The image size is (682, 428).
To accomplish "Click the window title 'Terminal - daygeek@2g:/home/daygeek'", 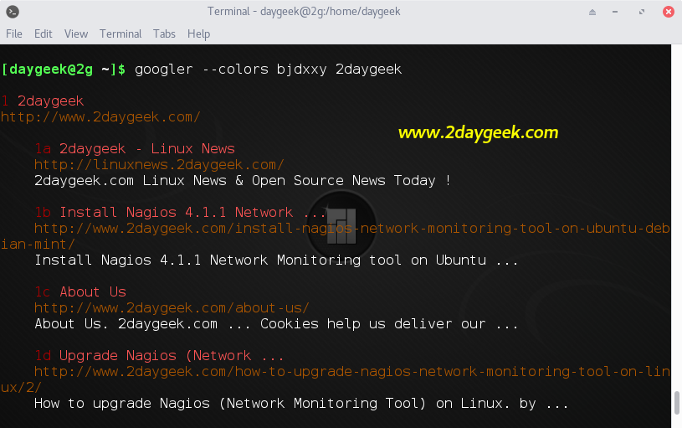I will 304,12.
